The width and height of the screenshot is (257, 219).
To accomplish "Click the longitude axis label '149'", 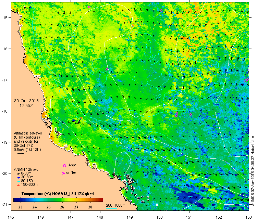I will [130, 217].
